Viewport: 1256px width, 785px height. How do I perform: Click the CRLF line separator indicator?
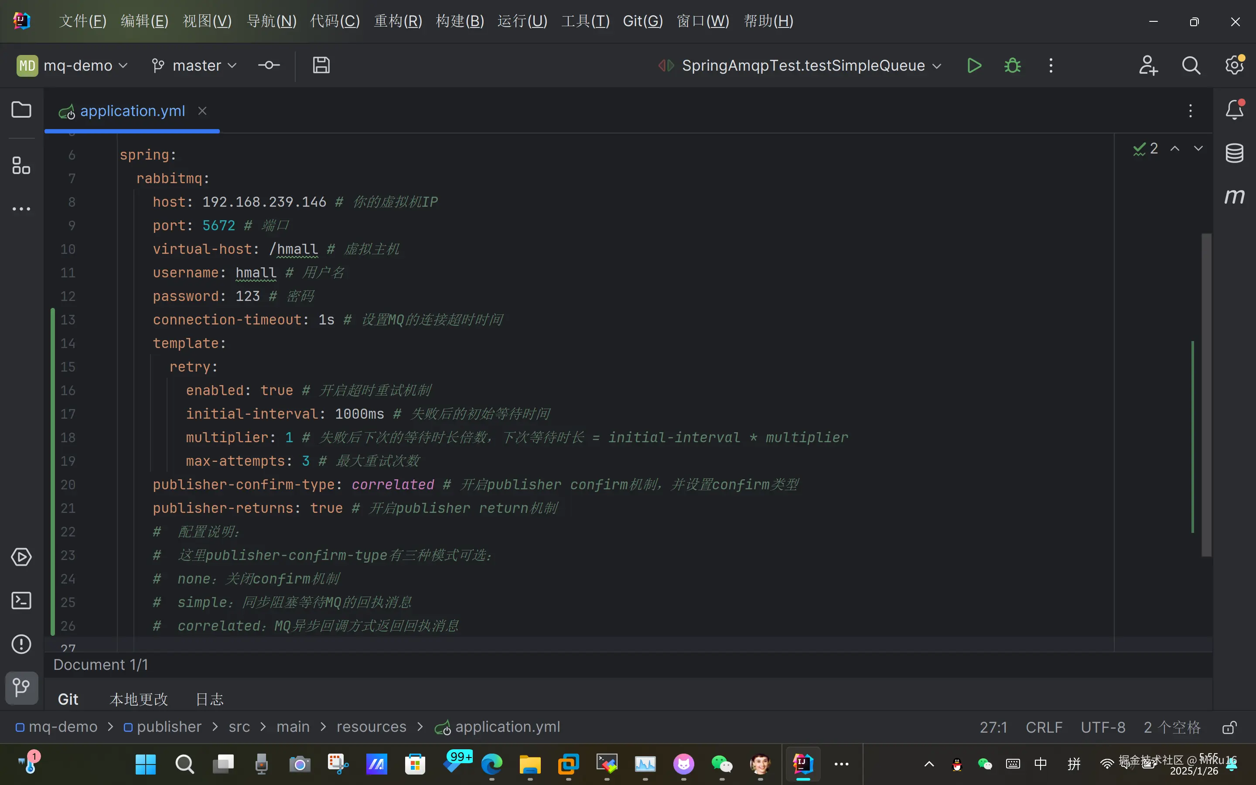tap(1044, 727)
